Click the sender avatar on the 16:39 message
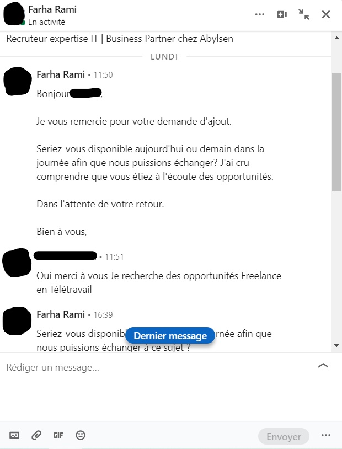Viewport: 342px width, 449px height. click(17, 321)
